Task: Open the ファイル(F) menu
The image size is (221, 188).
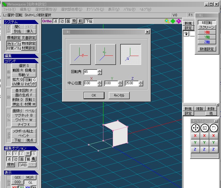Action: 9,9
